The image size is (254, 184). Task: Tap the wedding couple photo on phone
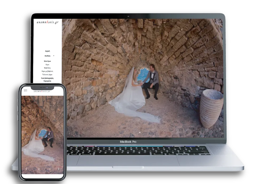[42, 132]
